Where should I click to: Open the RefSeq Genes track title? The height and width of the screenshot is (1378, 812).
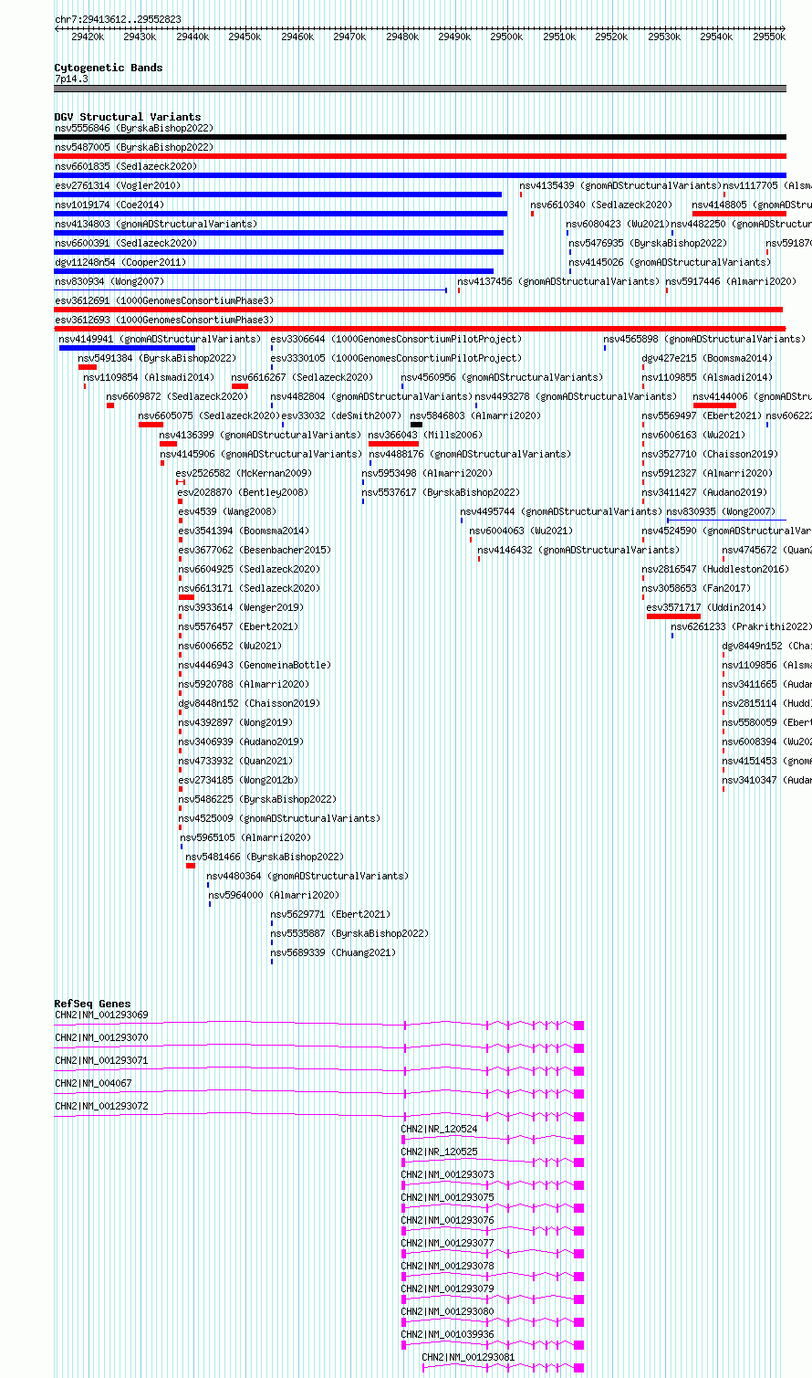92,1004
